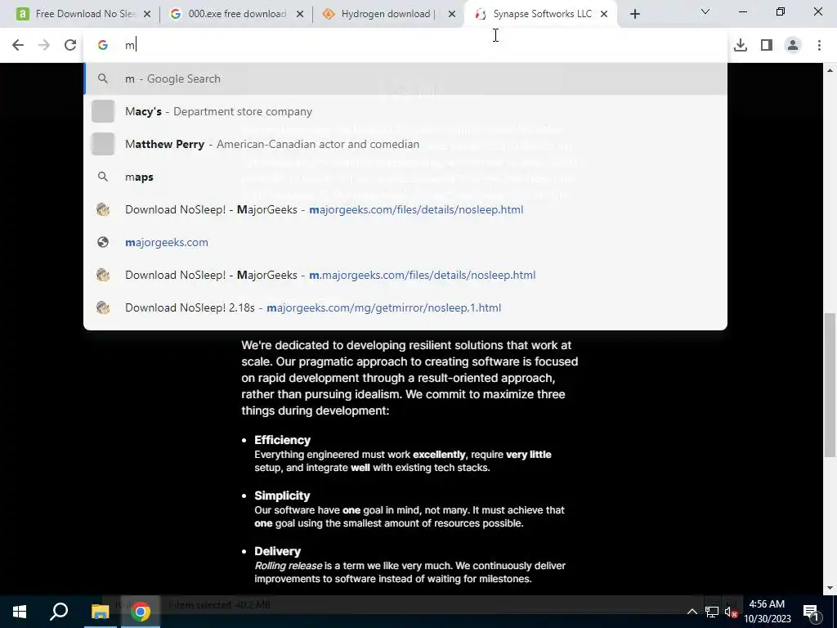837x628 pixels.
Task: Click the Google icon in address bar
Action: (x=103, y=46)
